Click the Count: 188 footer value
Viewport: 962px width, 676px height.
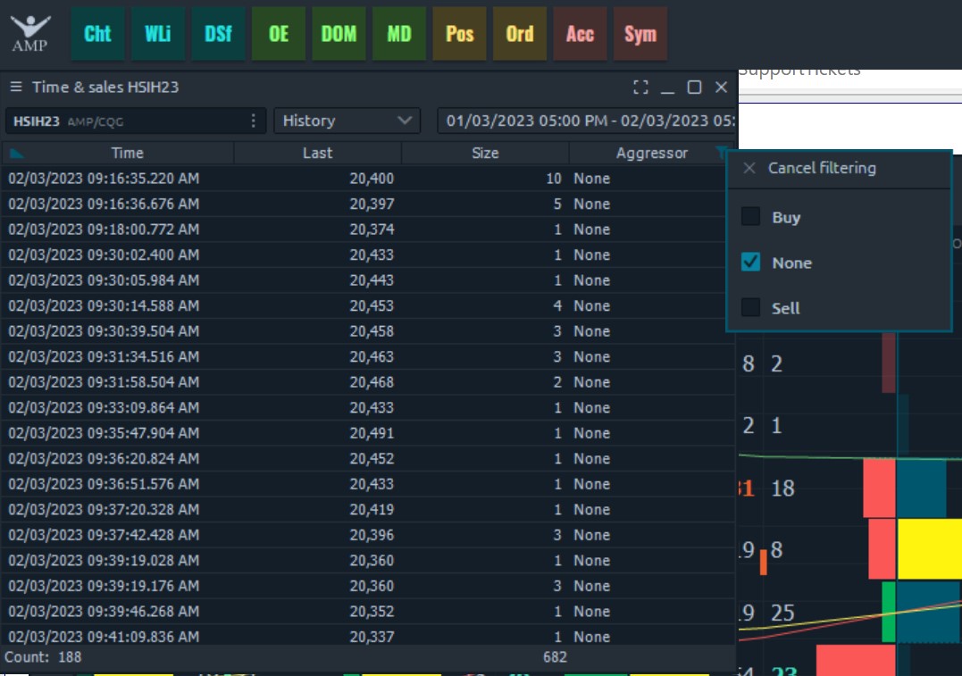(x=43, y=657)
